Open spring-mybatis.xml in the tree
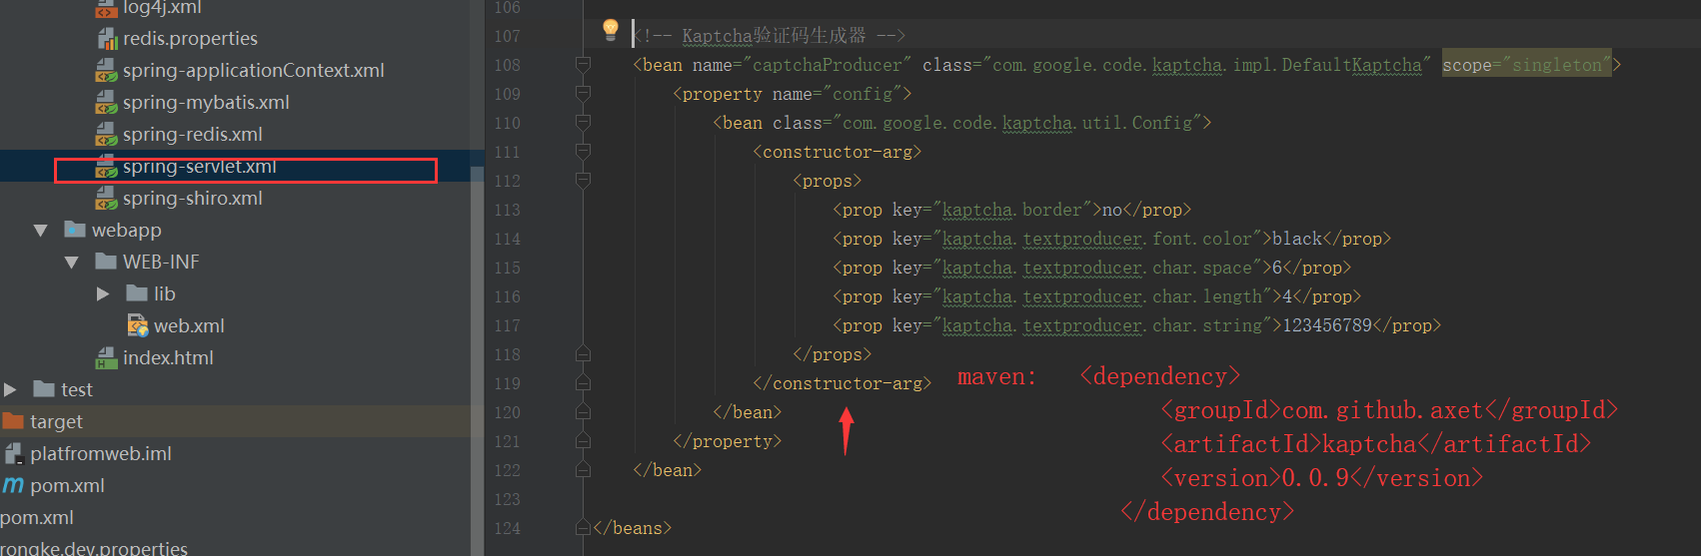 (206, 103)
